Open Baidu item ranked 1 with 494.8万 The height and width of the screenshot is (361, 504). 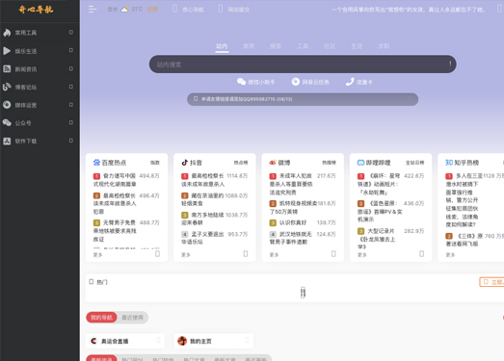pos(126,180)
